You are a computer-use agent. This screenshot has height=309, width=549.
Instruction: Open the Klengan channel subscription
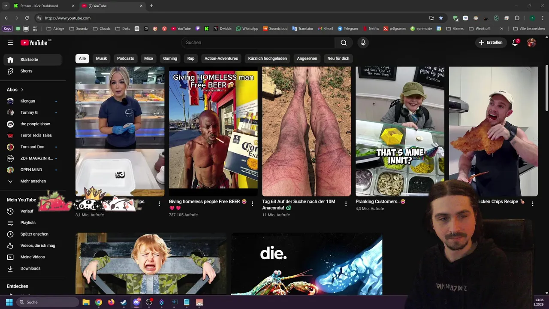point(33,101)
